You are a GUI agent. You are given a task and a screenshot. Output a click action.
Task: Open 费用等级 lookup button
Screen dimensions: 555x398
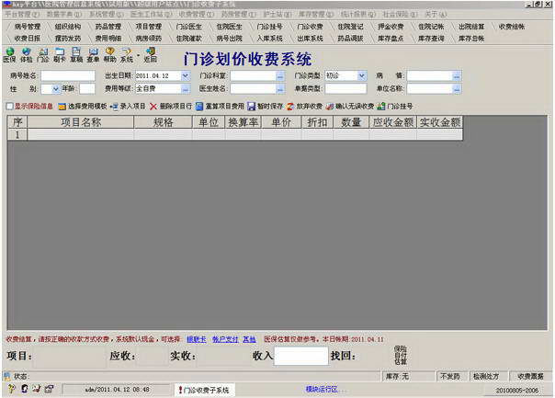pos(186,89)
